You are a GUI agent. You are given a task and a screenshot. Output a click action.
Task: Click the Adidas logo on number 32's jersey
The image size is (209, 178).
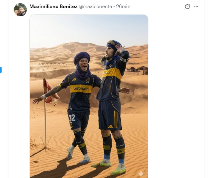[x=74, y=79]
